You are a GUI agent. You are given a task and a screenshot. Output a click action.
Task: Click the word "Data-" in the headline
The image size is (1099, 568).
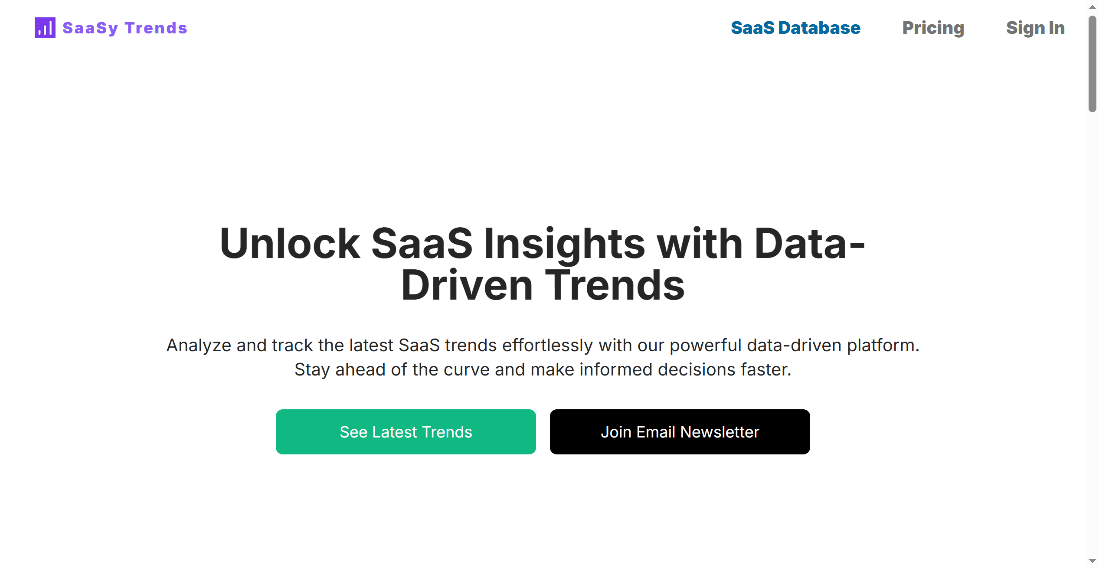coord(809,244)
